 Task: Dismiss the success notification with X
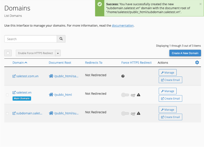coord(200,4)
